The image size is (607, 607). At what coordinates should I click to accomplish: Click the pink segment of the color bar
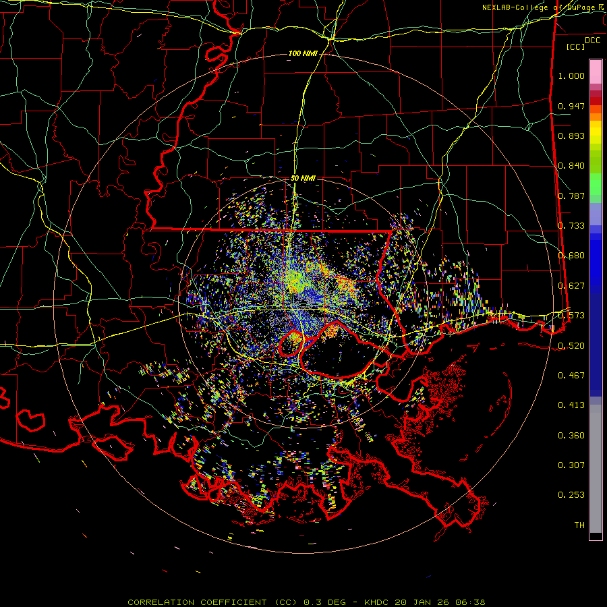point(596,71)
